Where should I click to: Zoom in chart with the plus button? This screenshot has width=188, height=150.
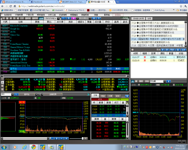click(66, 138)
